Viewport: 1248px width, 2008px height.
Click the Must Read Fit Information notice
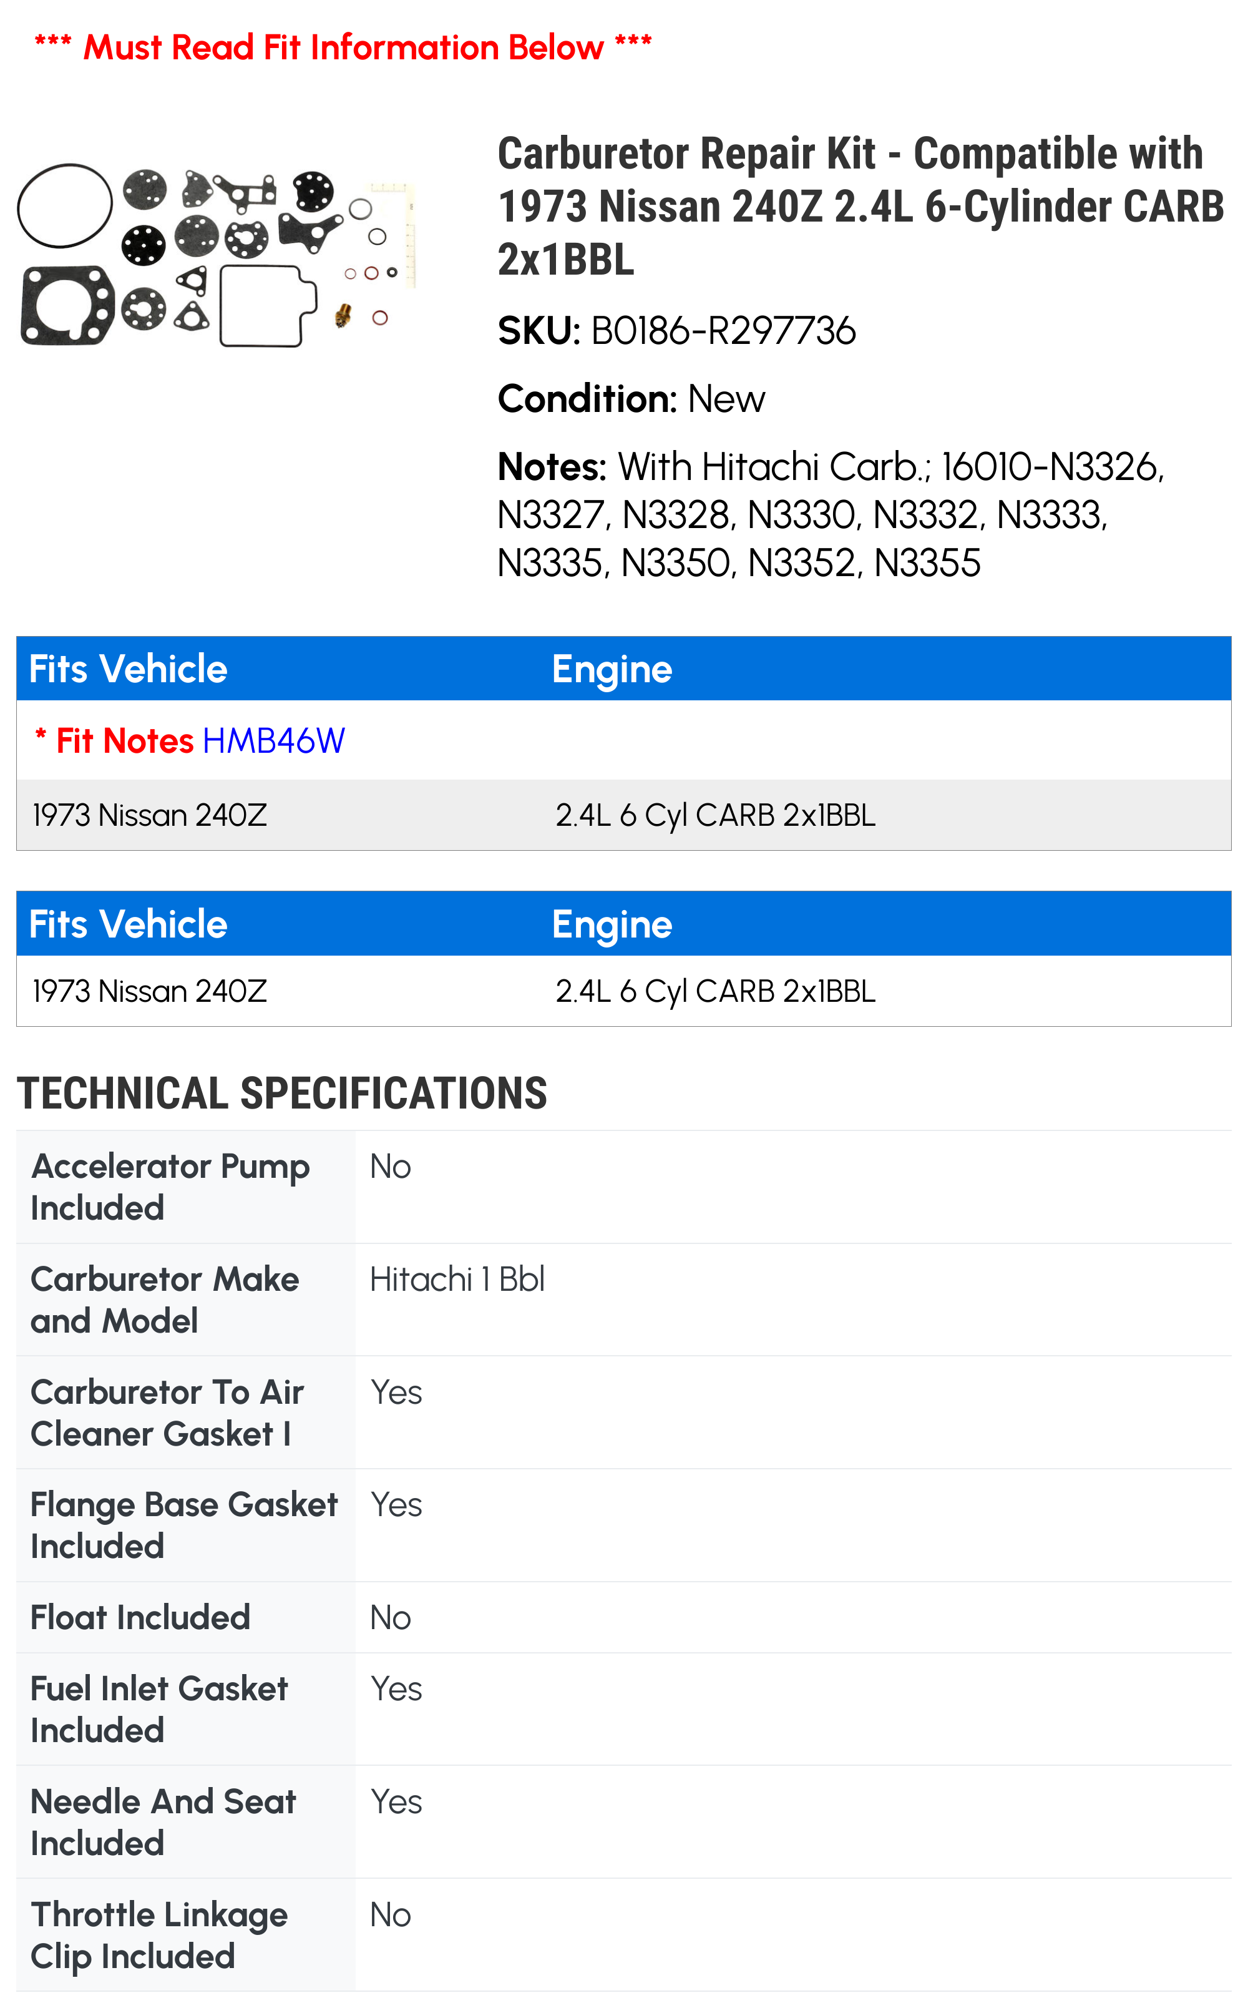pos(343,47)
